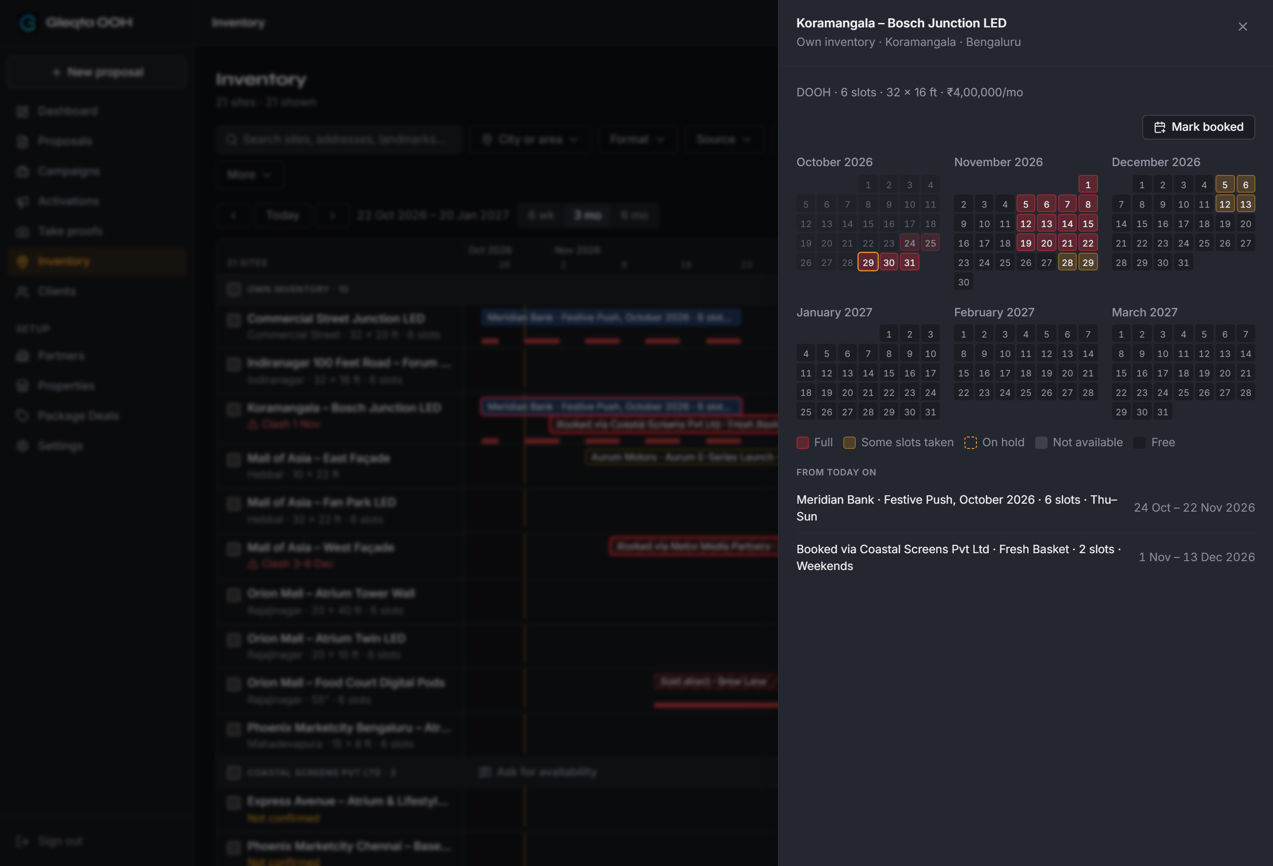Screen dimensions: 1273x866
Task: Tick the Own Inventory group checkbox
Action: tap(234, 289)
